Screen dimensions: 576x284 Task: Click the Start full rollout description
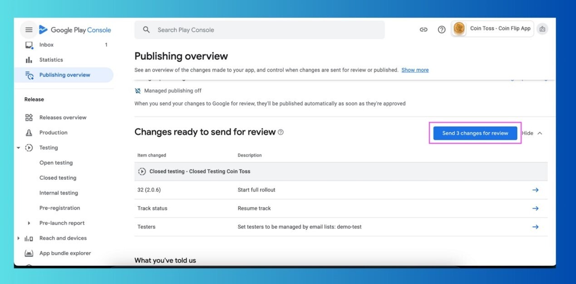256,190
